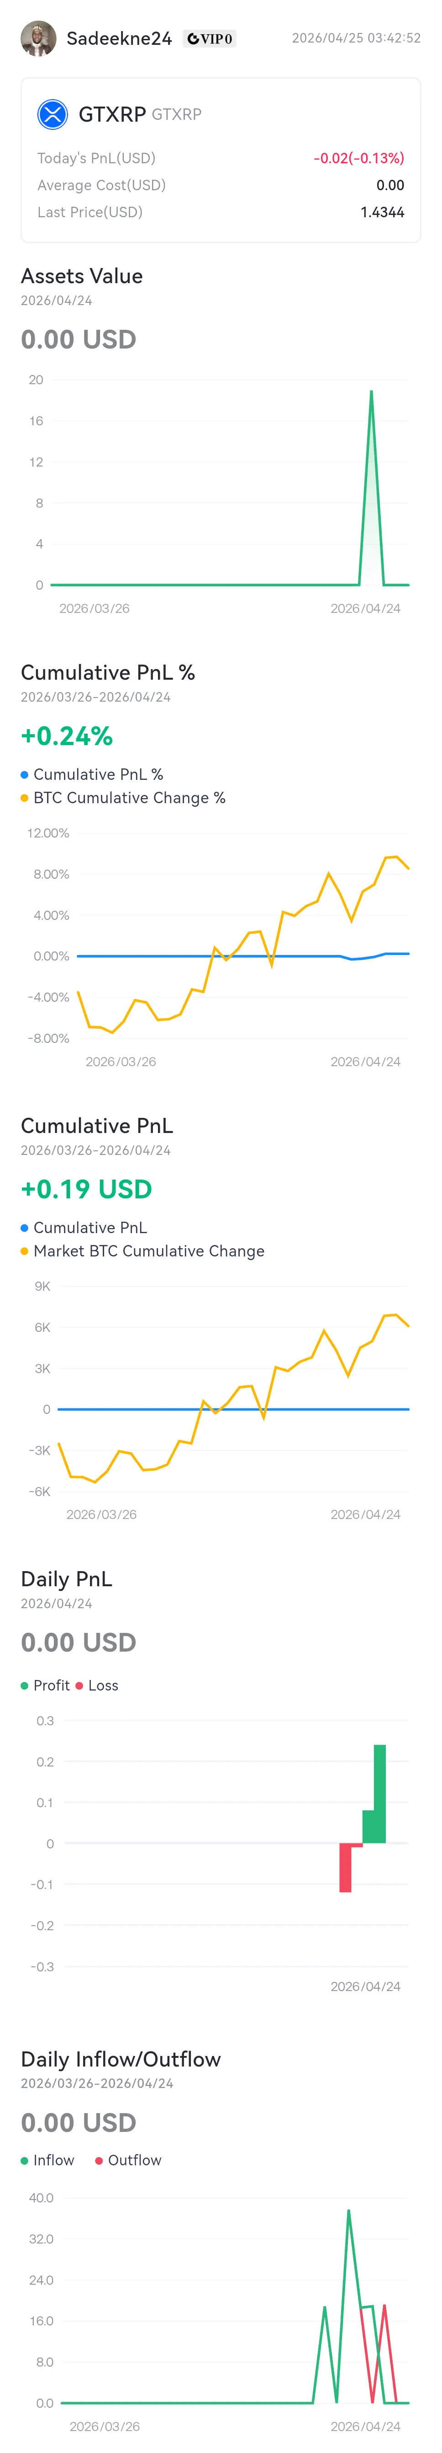Open the Sadeekne24 username link
The height and width of the screenshot is (2453, 442).
click(119, 39)
